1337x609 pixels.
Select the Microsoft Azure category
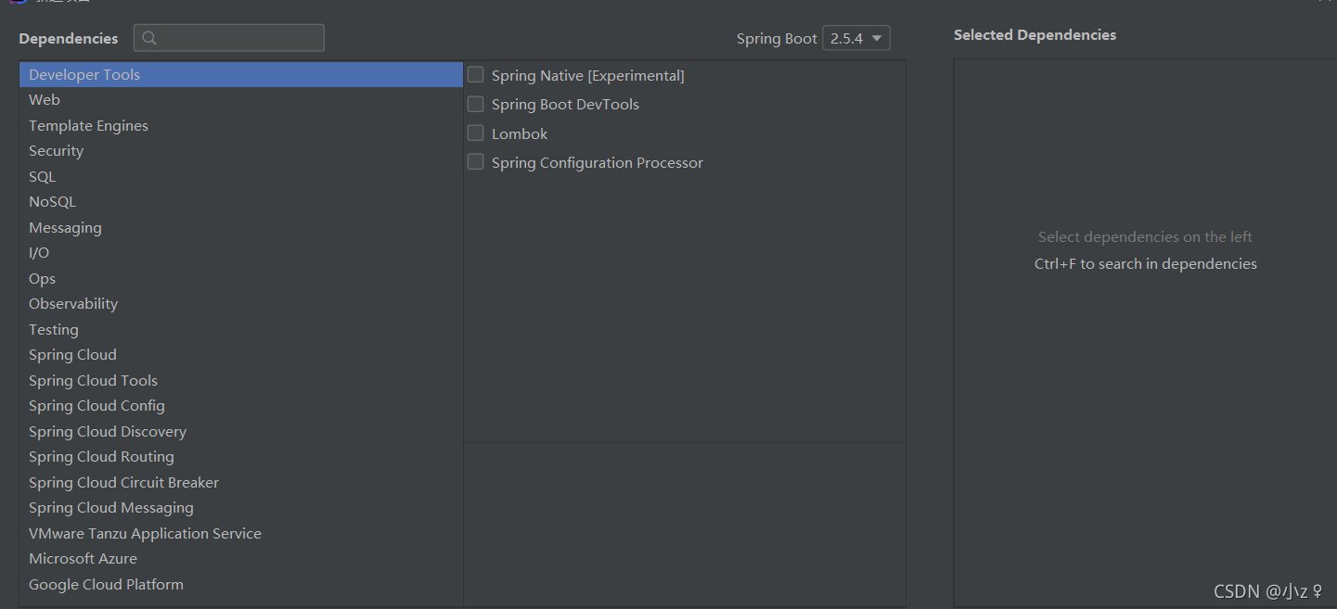(x=241, y=559)
